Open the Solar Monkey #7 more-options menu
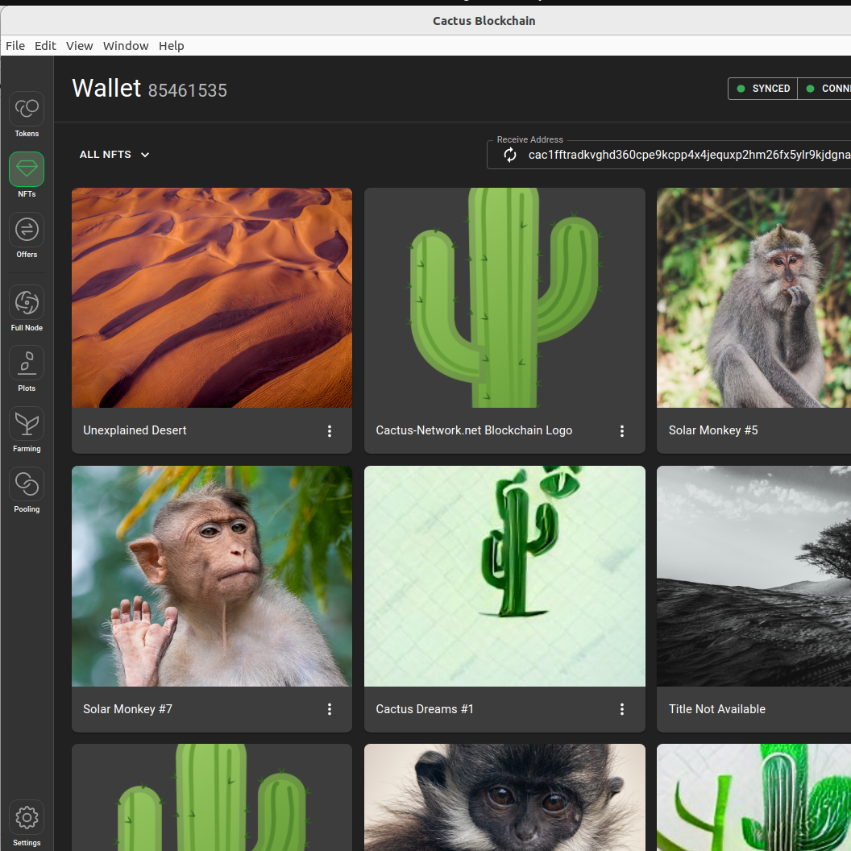851x851 pixels. 330,709
